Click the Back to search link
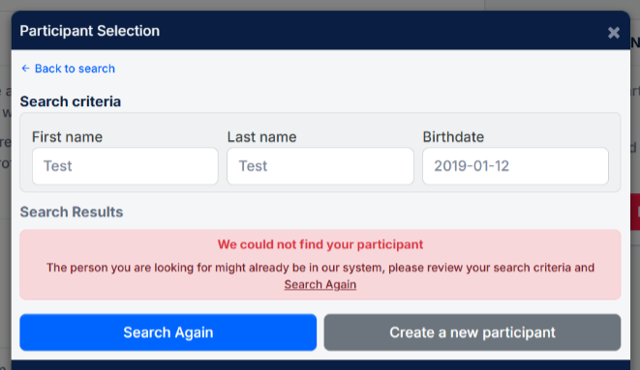This screenshot has width=640, height=370. click(68, 69)
